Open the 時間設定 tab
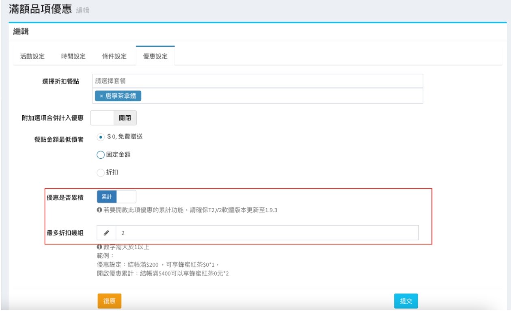 [73, 56]
